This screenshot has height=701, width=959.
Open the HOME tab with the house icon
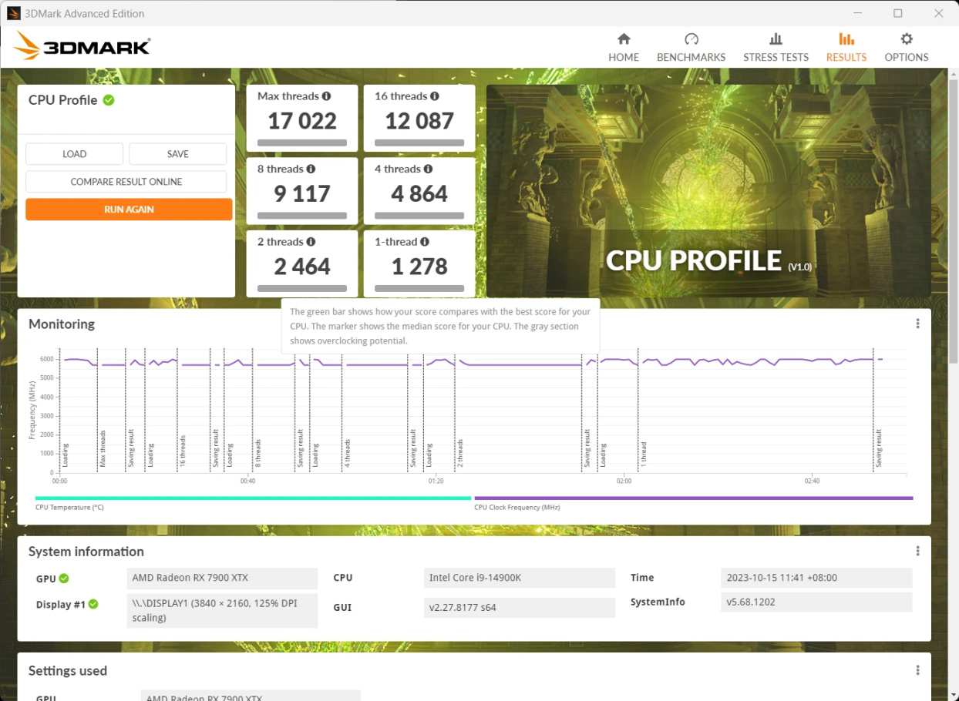624,48
